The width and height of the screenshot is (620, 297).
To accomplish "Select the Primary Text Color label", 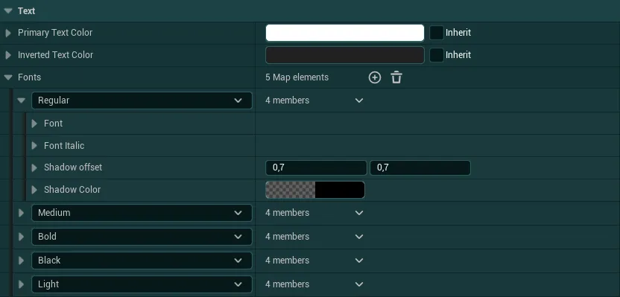I will pos(55,33).
